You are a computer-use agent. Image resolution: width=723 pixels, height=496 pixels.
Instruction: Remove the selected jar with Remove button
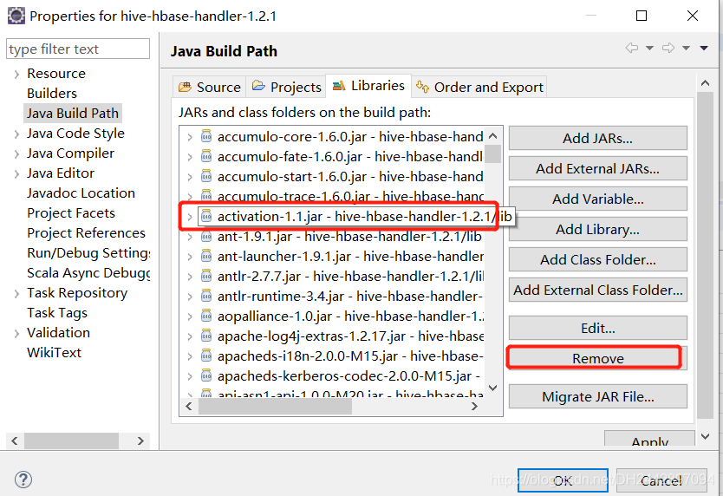tap(597, 358)
